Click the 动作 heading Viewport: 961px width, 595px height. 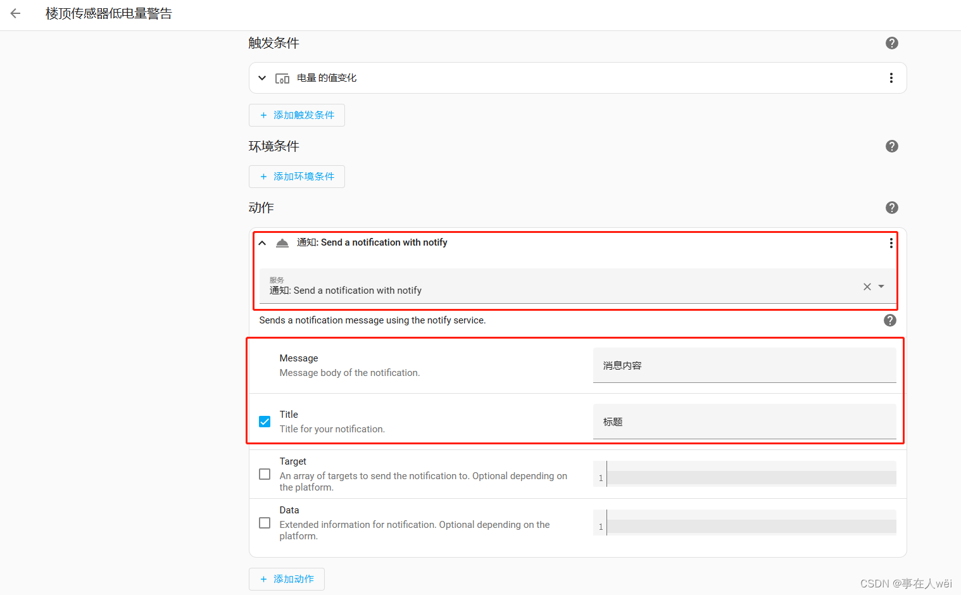click(261, 208)
